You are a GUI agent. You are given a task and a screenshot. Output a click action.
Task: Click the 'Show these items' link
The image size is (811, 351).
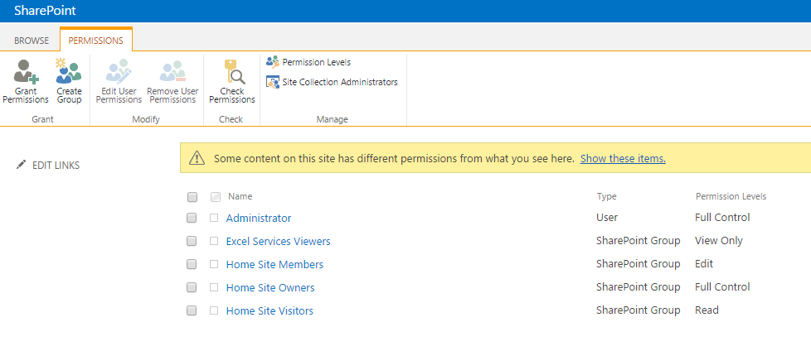(623, 158)
